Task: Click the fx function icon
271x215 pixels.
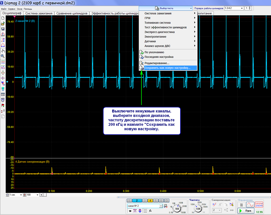Action: click(x=150, y=211)
